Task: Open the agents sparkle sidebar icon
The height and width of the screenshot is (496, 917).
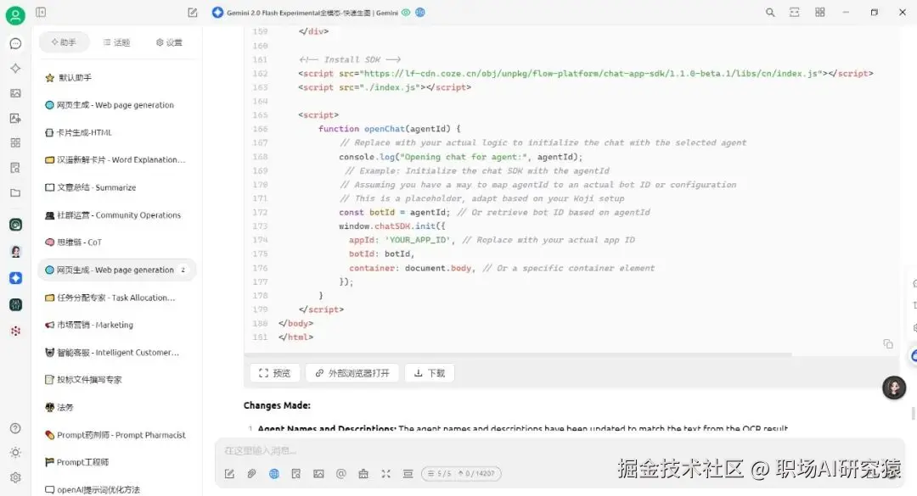Action: pyautogui.click(x=16, y=69)
